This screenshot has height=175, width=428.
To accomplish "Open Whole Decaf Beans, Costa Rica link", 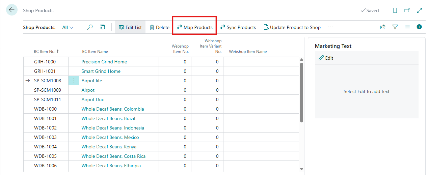I will 114,156.
